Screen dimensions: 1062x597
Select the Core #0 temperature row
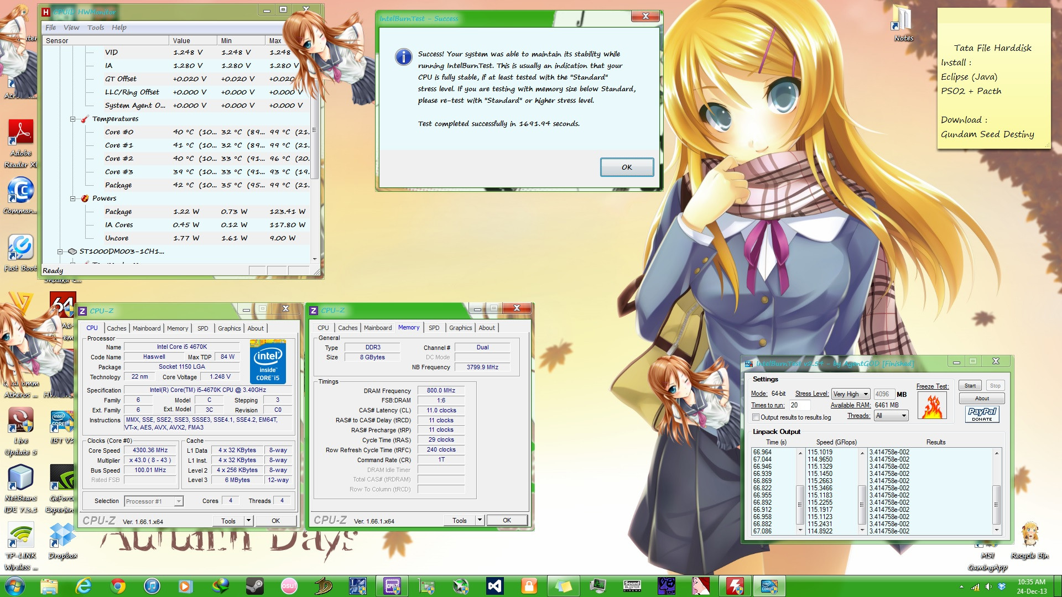click(206, 132)
